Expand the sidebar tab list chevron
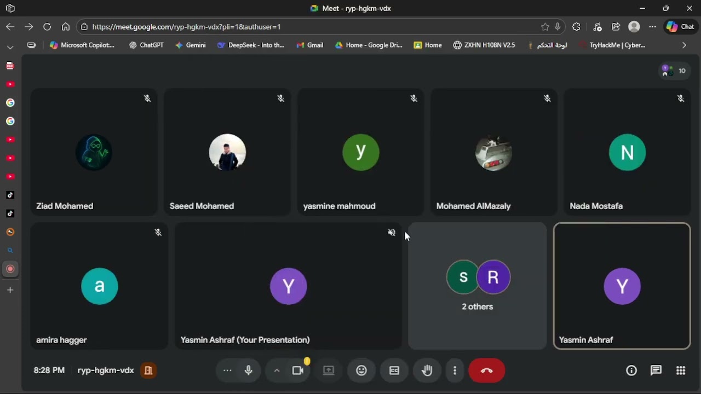 point(10,47)
